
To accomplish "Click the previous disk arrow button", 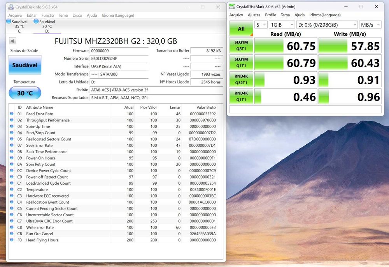I will pyautogui.click(x=12, y=41).
